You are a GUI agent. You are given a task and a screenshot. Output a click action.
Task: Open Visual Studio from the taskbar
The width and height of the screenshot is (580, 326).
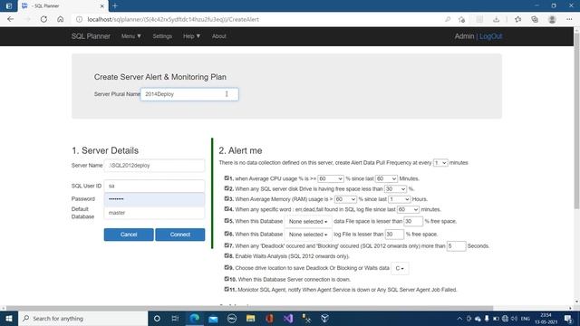(288, 318)
